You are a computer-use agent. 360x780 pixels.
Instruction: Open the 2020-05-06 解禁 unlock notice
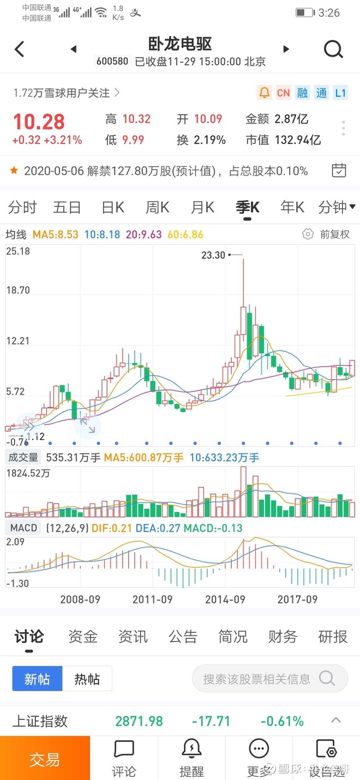tap(166, 171)
